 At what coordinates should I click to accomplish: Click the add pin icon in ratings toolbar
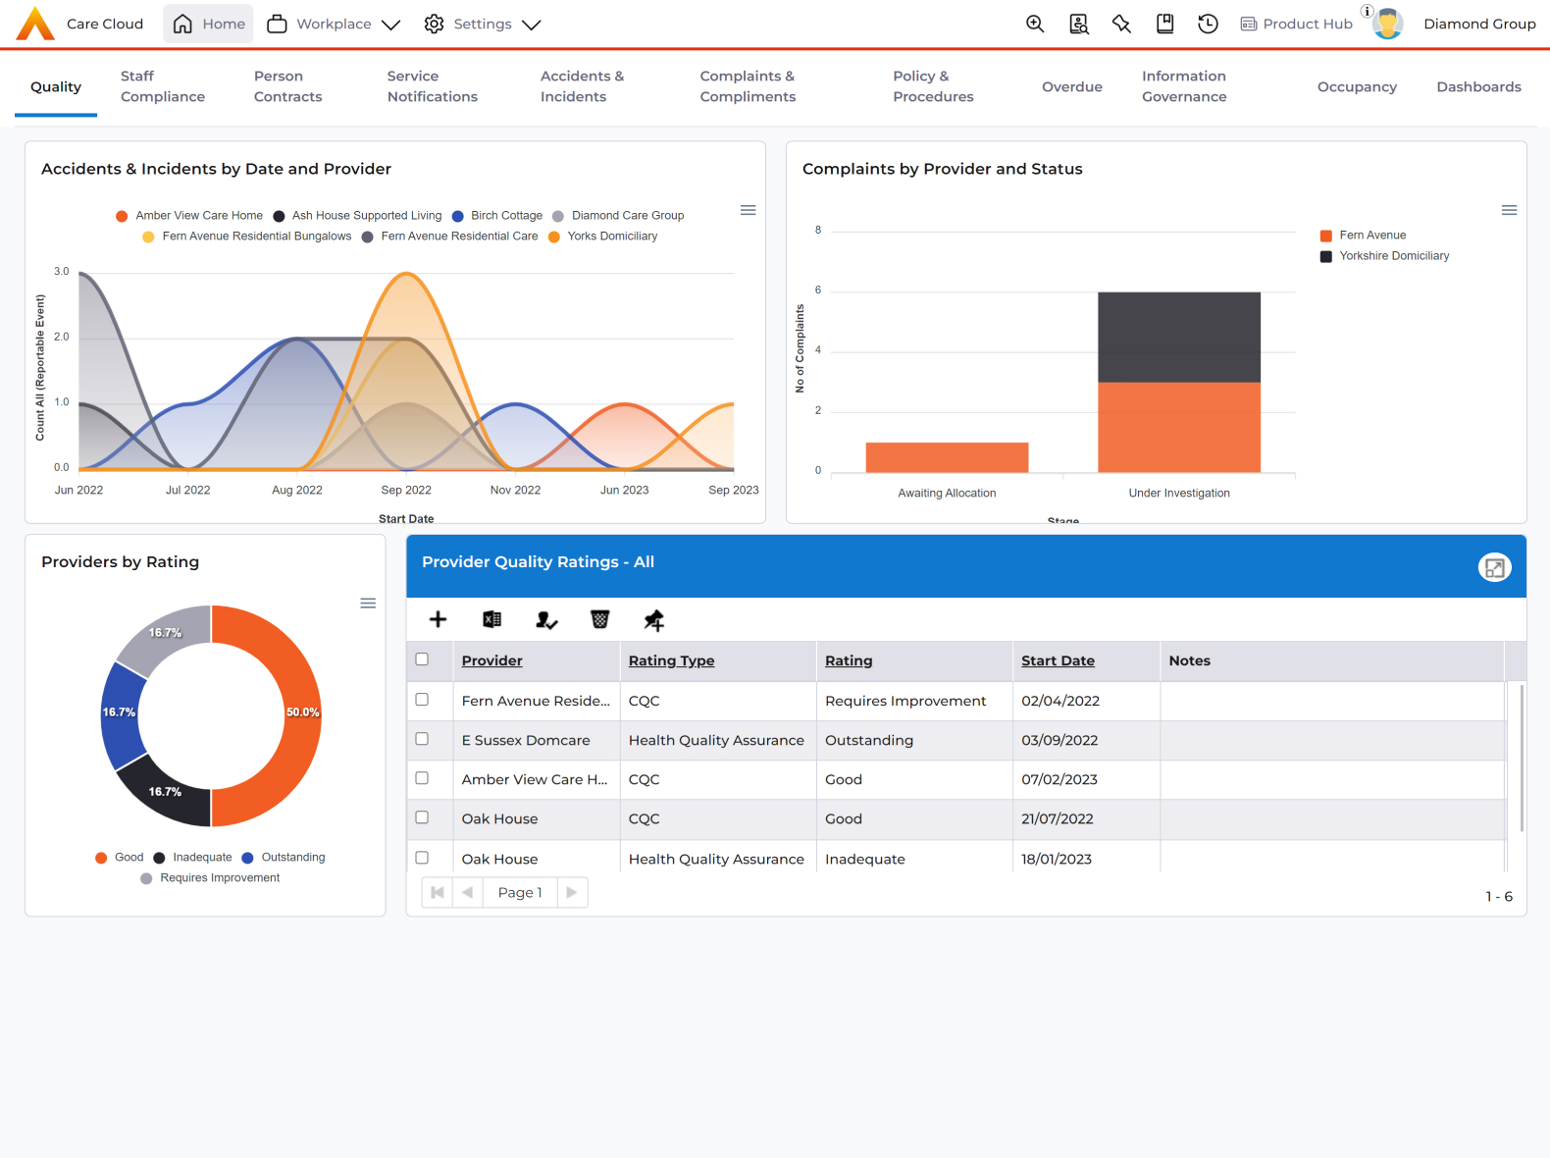pyautogui.click(x=653, y=619)
